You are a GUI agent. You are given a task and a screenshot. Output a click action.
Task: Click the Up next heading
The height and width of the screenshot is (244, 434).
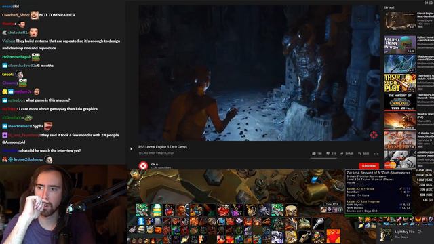(x=389, y=7)
